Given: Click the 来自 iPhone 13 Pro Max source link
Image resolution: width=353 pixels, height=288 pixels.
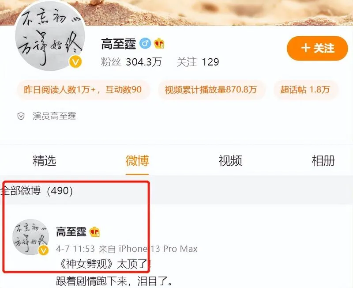Looking at the screenshot, I should point(148,249).
